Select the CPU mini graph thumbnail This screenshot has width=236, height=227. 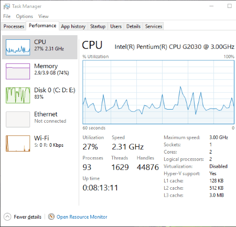tap(18, 47)
